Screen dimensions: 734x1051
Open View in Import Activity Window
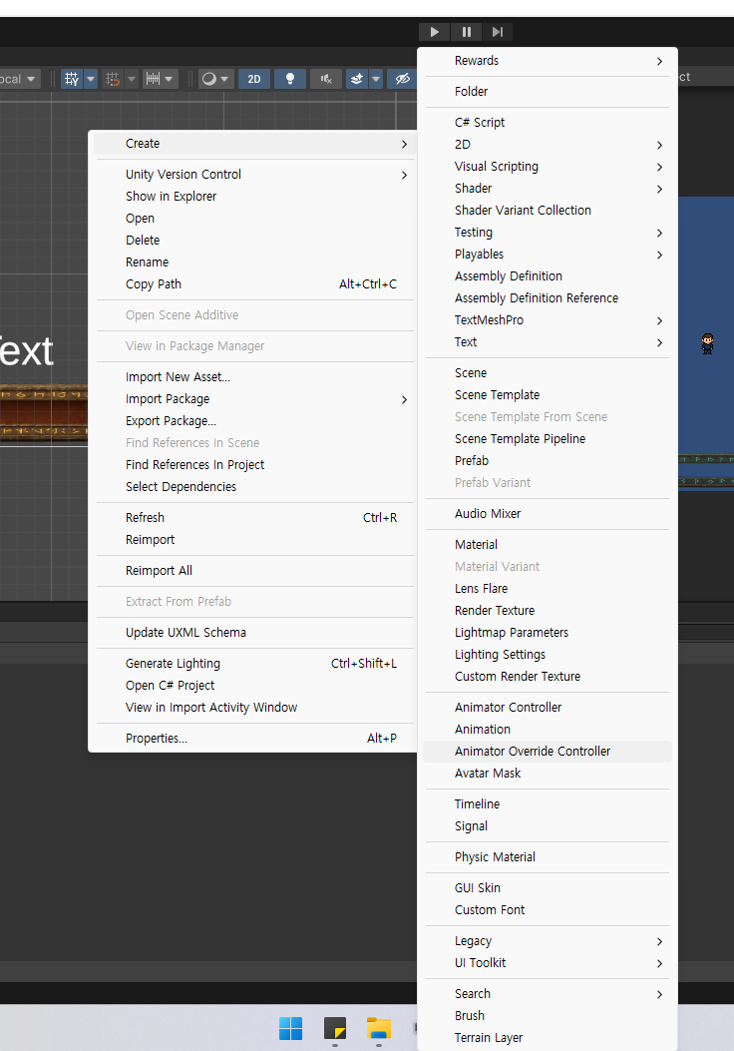click(x=254, y=707)
